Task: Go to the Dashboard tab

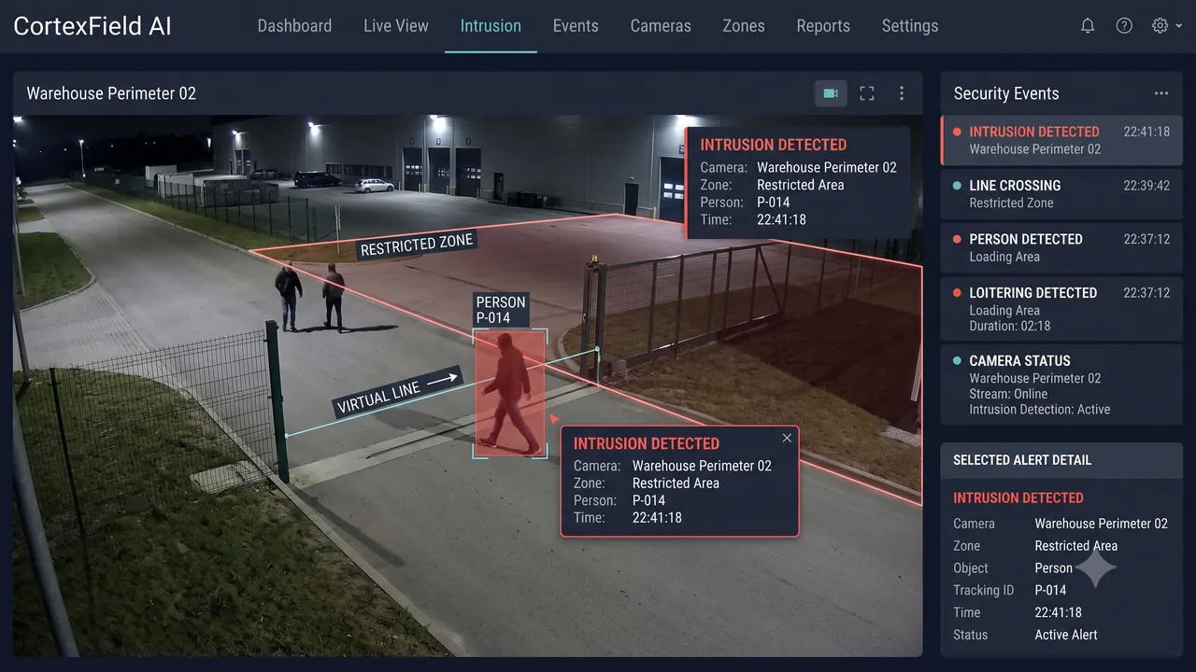Action: (x=294, y=26)
